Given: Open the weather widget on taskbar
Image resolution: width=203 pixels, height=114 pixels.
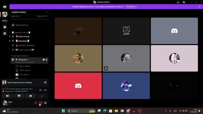Looking at the screenshot, I should 10,111.
